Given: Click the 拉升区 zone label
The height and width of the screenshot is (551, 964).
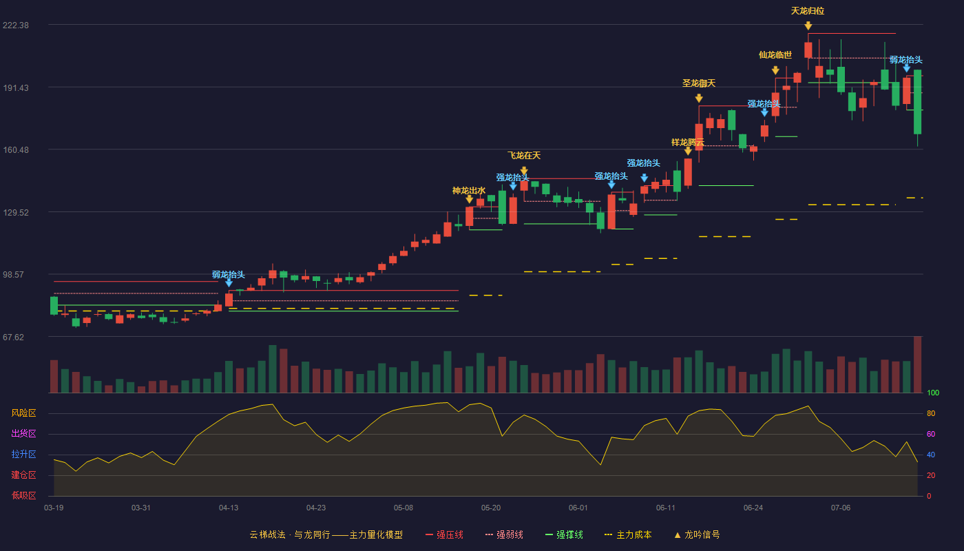Looking at the screenshot, I should tap(23, 455).
